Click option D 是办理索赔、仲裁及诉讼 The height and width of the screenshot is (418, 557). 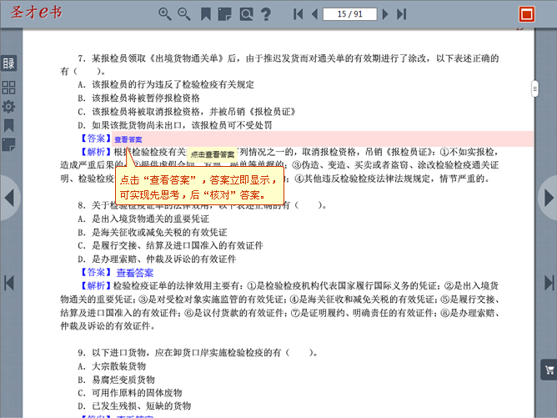click(x=157, y=259)
